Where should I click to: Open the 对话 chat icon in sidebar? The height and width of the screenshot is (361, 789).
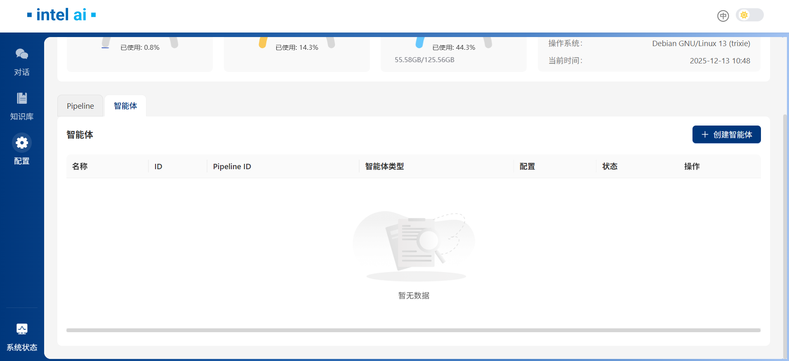click(22, 54)
